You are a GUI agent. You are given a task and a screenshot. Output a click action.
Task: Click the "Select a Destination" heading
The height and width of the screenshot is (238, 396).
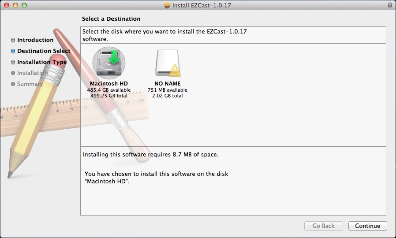pyautogui.click(x=111, y=19)
